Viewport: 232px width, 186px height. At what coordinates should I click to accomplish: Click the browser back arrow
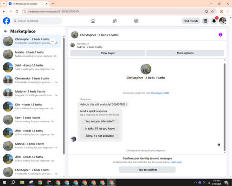pyautogui.click(x=4, y=12)
